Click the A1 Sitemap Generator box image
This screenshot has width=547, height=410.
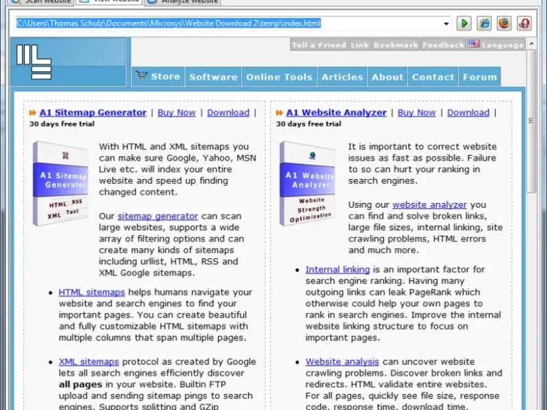(60, 183)
